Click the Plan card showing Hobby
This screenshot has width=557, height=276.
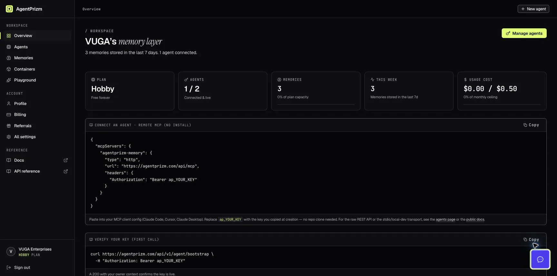coord(130,91)
